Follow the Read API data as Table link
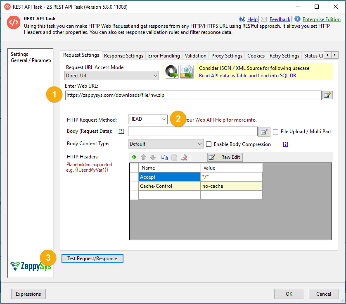 point(247,76)
